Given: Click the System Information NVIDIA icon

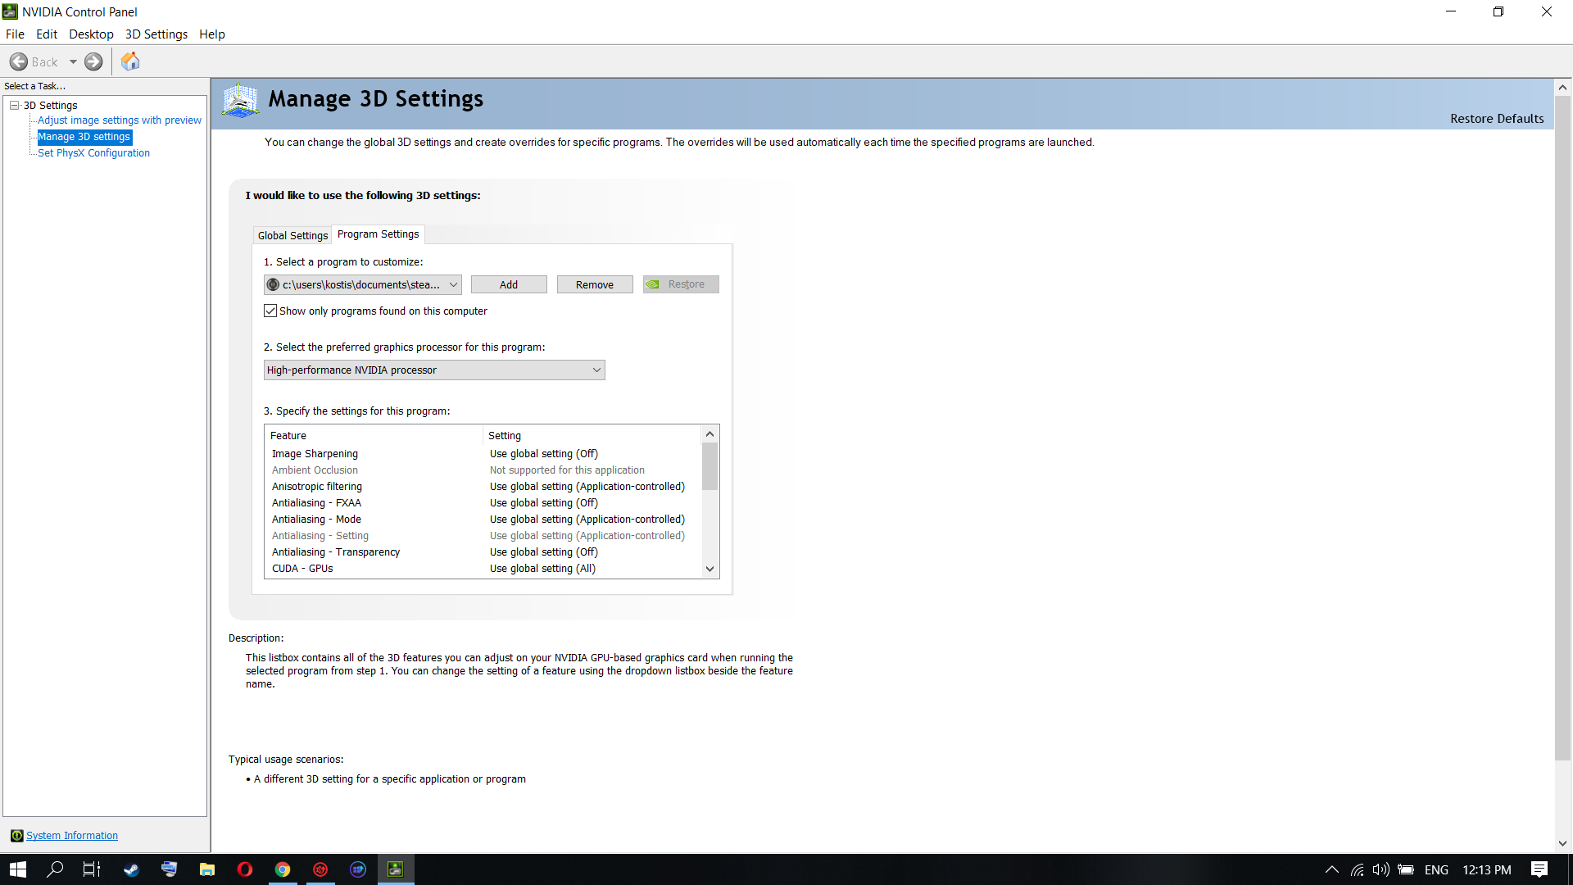Looking at the screenshot, I should [16, 835].
